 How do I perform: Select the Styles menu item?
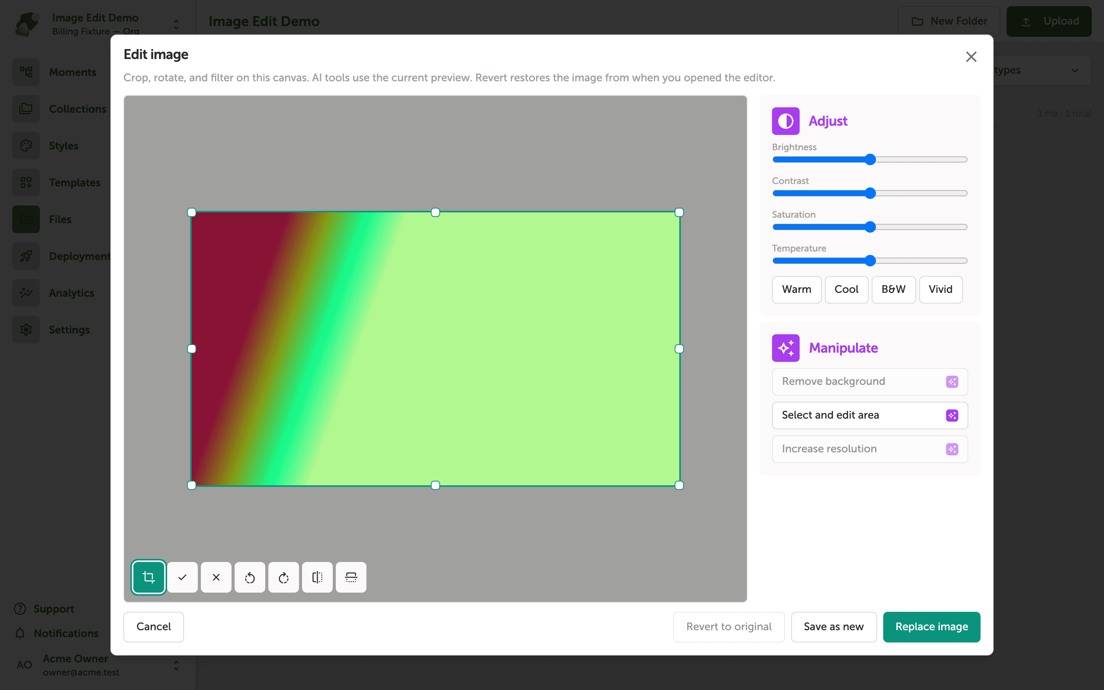tap(64, 146)
